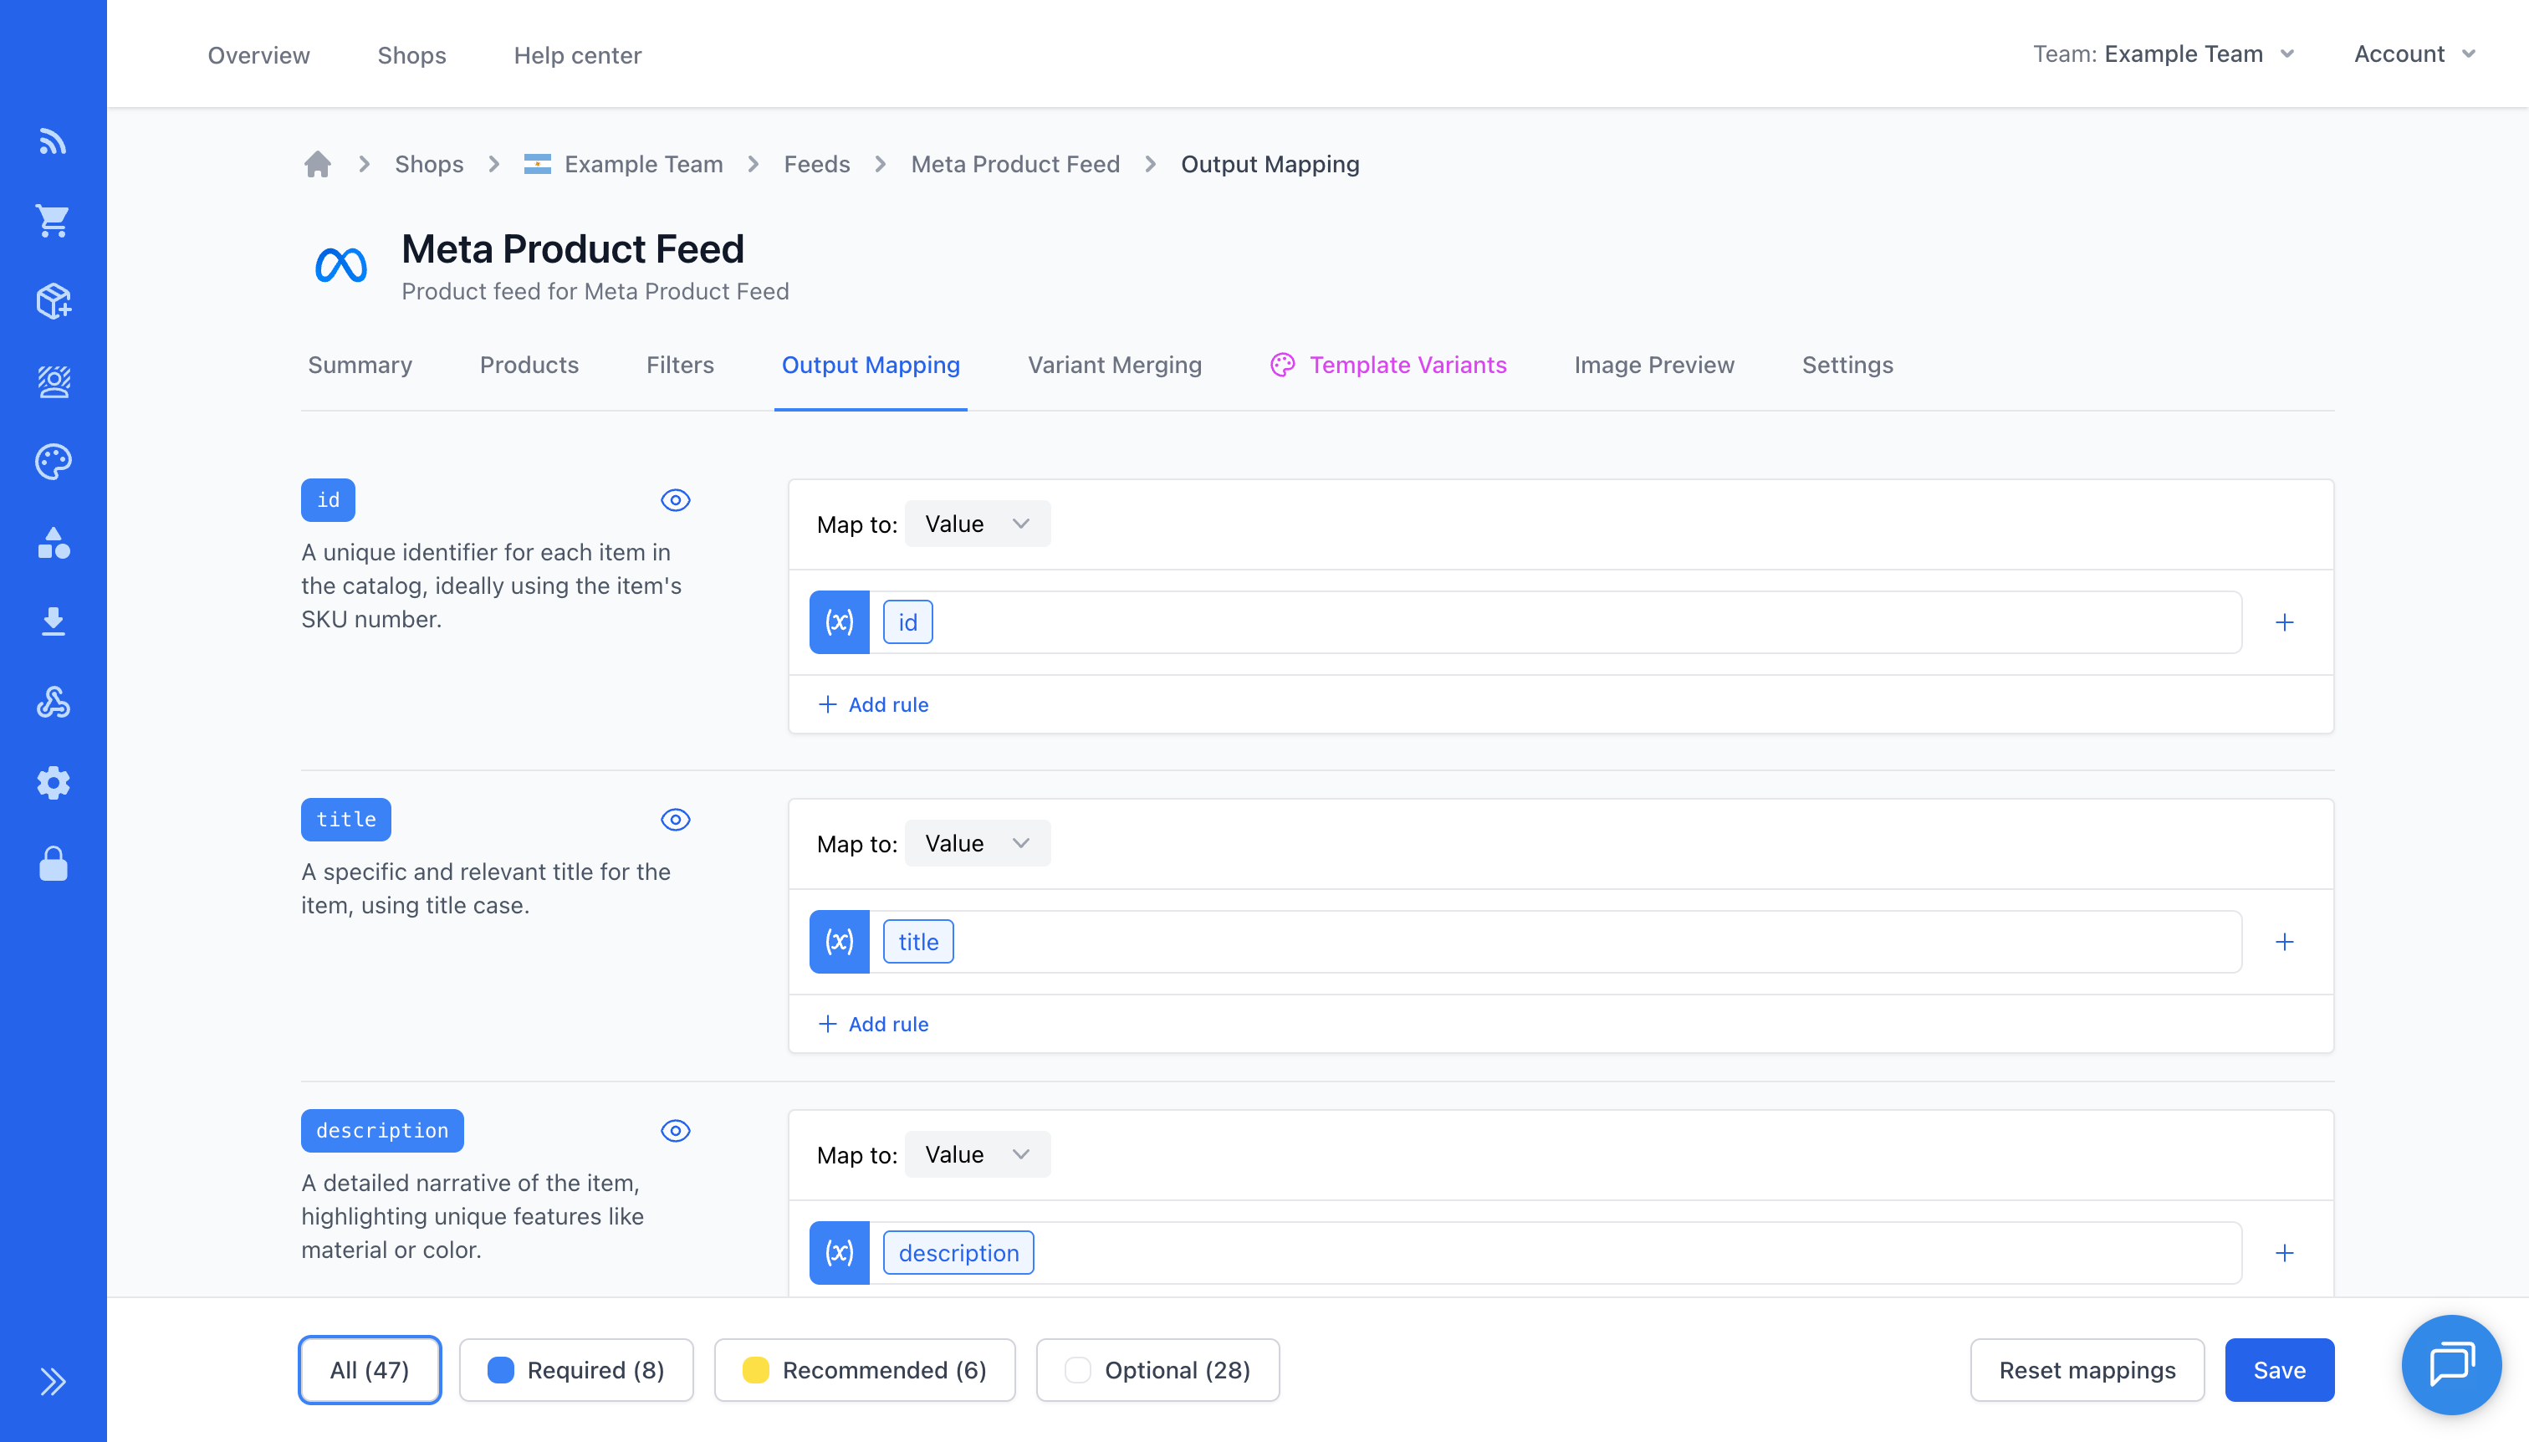This screenshot has height=1442, width=2529.
Task: Toggle visibility eye for id field
Action: pyautogui.click(x=676, y=500)
